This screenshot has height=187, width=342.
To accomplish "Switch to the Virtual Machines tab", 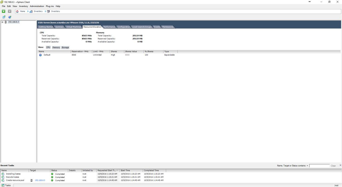I will point(74,27).
